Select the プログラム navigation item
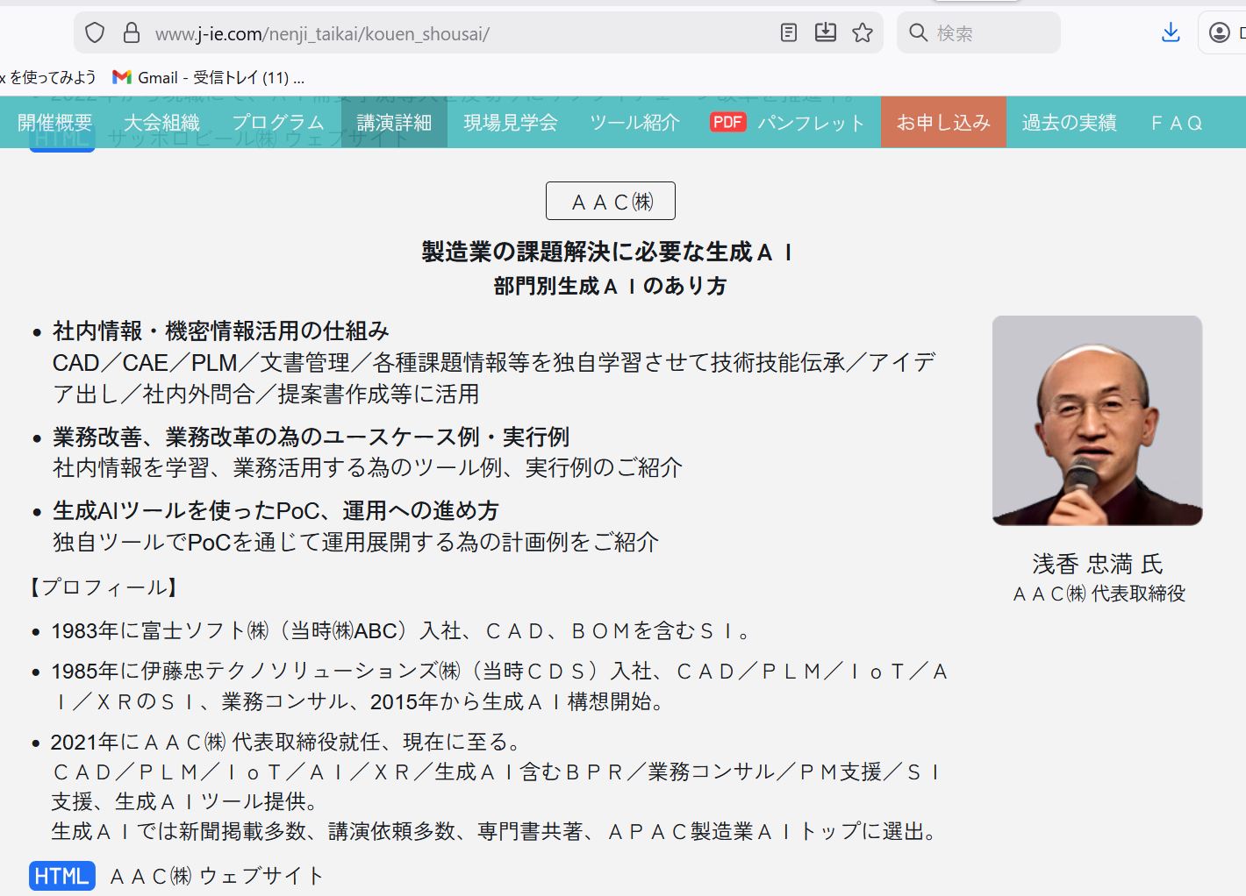The image size is (1246, 896). tap(278, 123)
